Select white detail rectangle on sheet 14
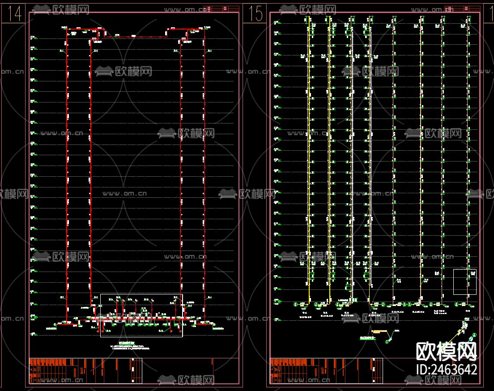Image resolution: width=494 pixels, height=391 pixels. [x=141, y=315]
